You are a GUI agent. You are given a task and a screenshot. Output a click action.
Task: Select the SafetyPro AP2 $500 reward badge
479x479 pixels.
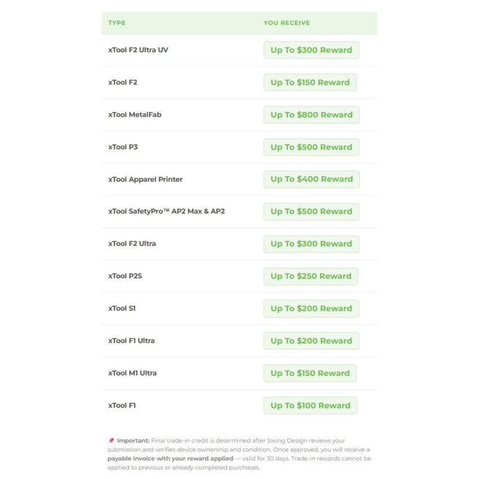[x=311, y=212]
